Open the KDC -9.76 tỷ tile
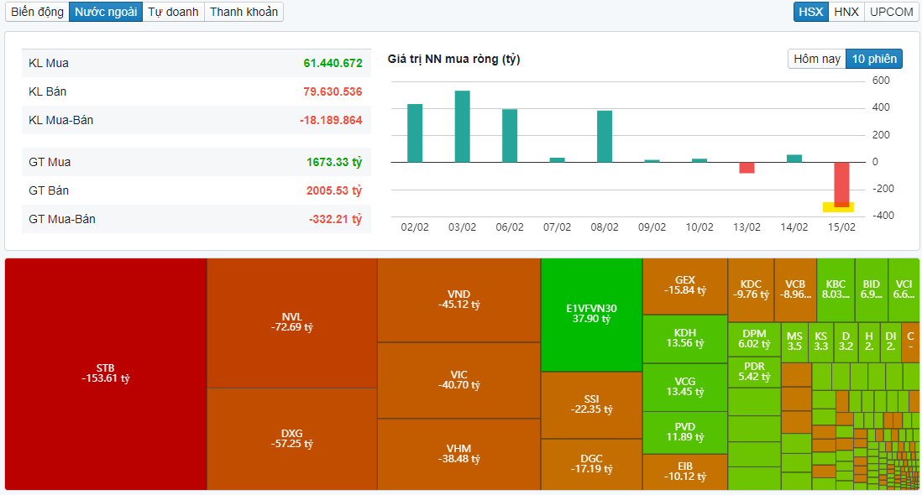922x495 pixels. pyautogui.click(x=751, y=290)
